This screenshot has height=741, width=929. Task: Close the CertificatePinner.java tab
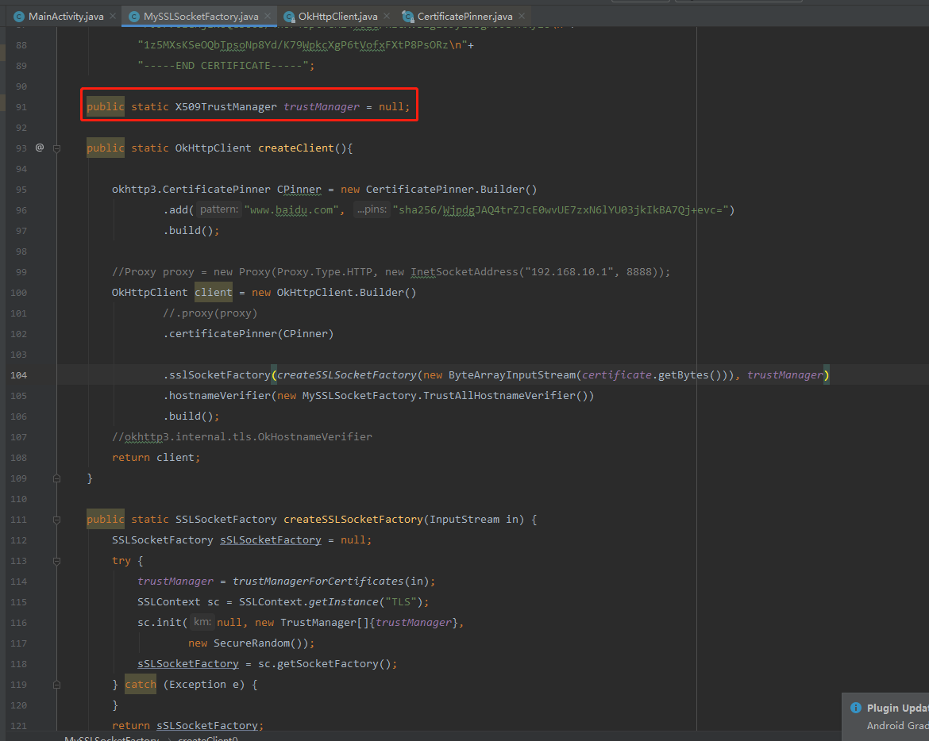[522, 17]
